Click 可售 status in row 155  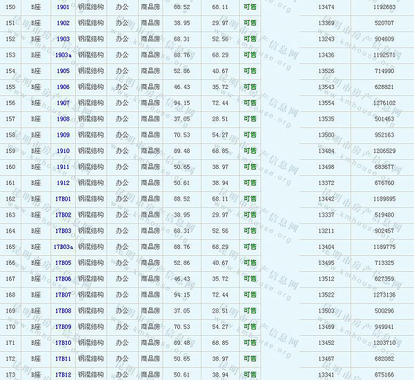(x=249, y=87)
